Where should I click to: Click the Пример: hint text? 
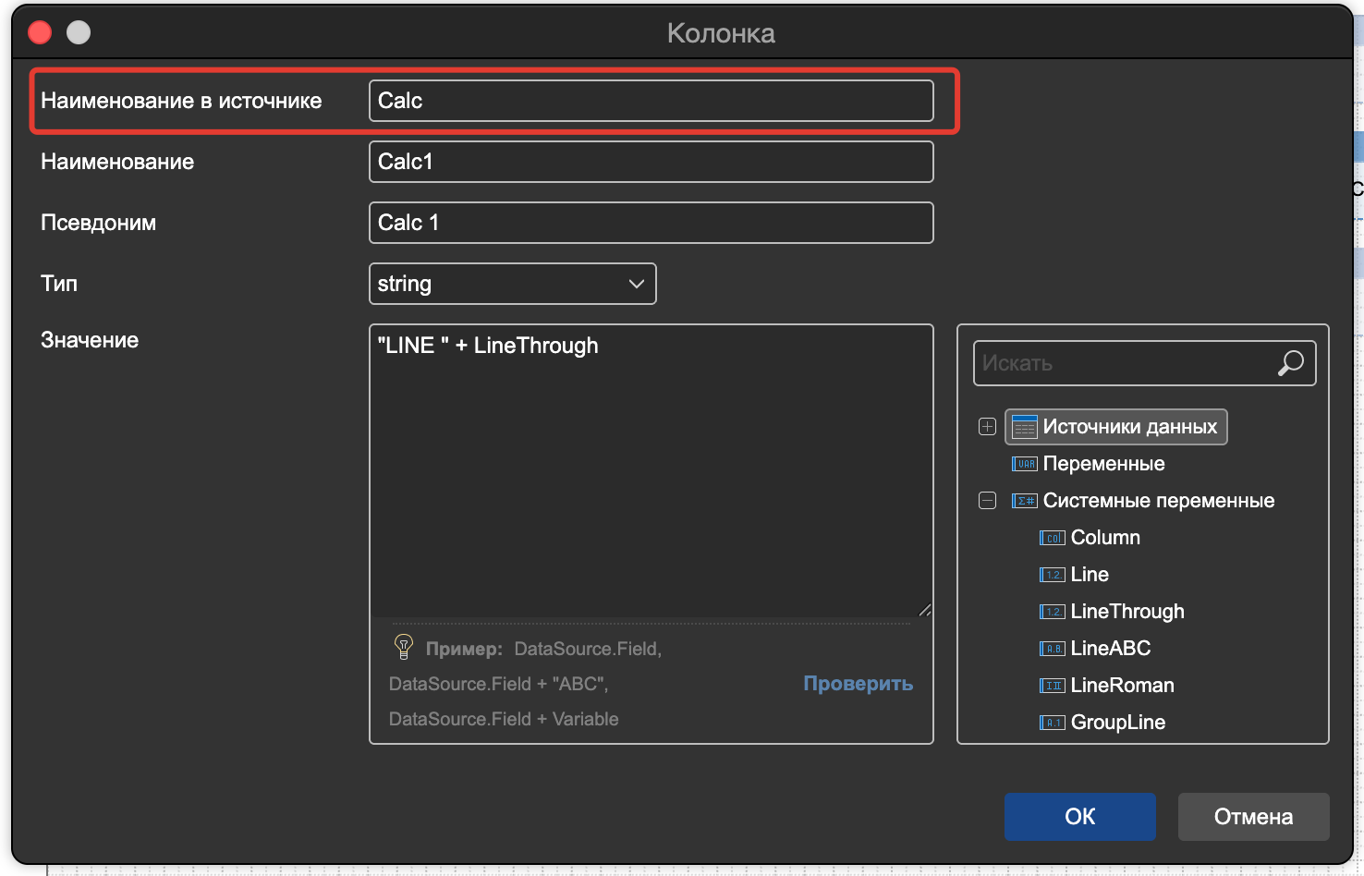464,649
